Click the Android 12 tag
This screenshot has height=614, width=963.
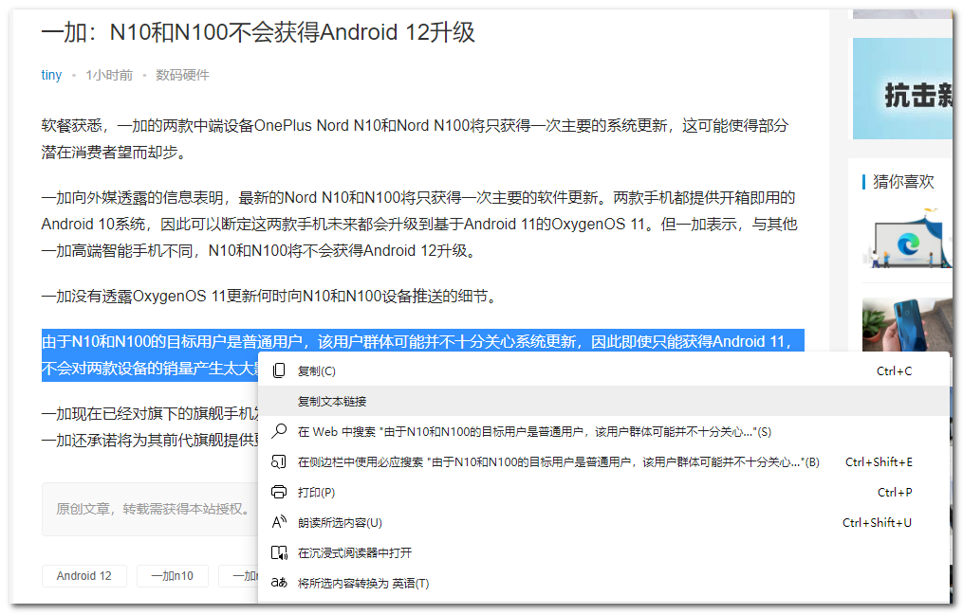click(83, 575)
